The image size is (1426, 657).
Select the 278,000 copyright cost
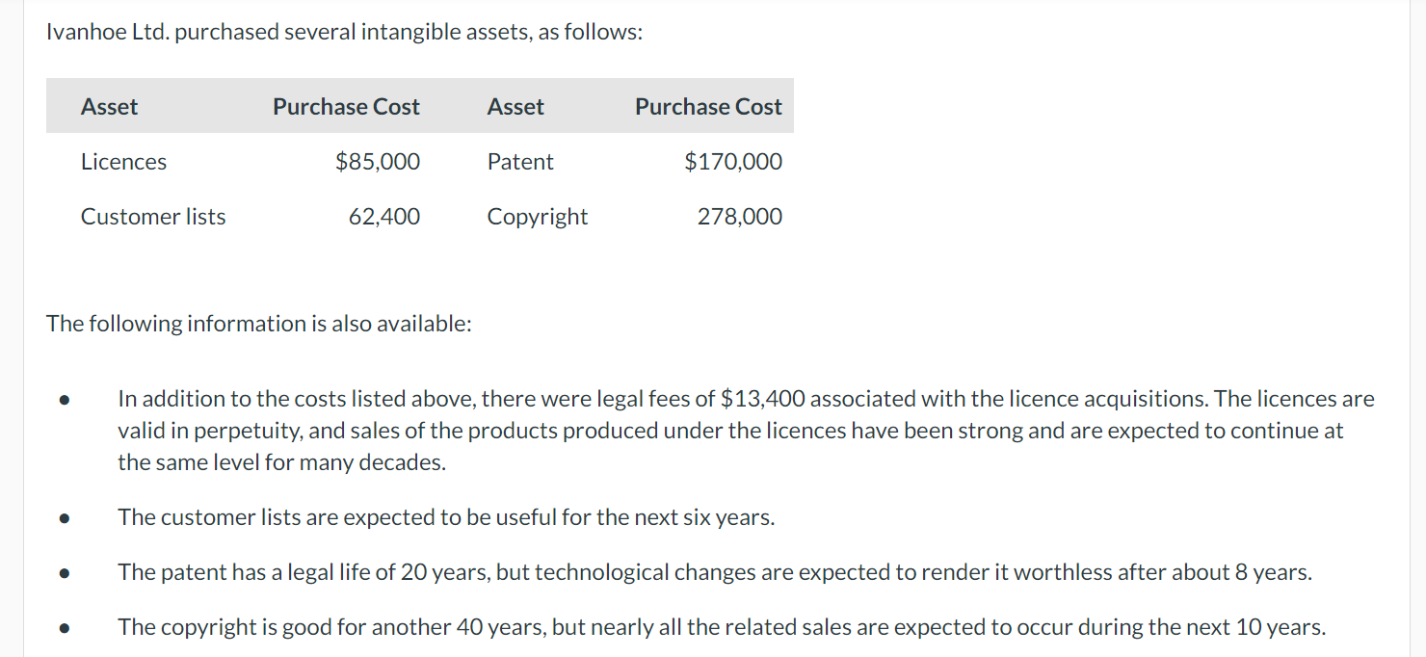click(x=740, y=217)
